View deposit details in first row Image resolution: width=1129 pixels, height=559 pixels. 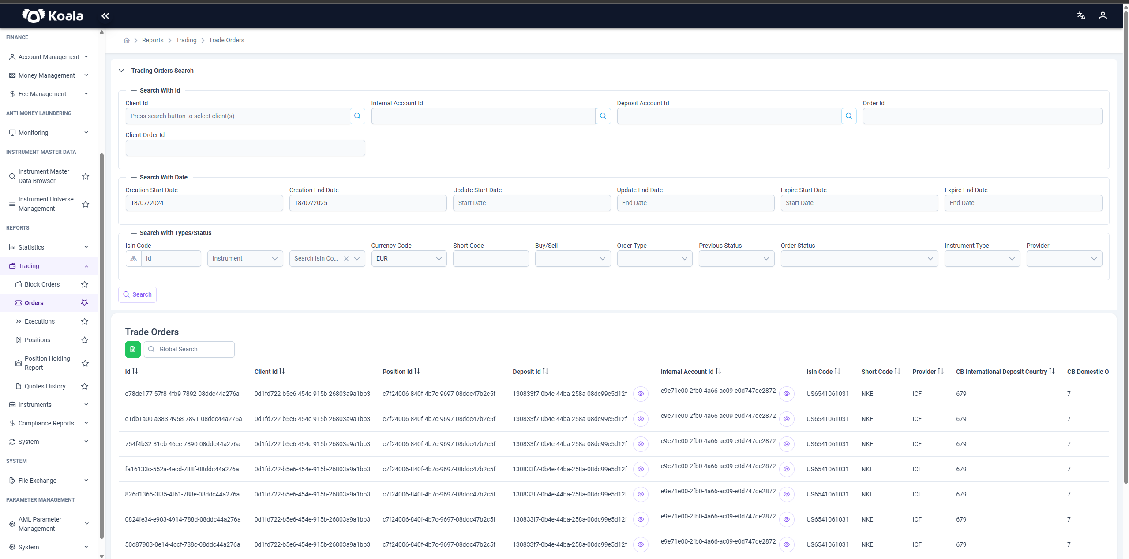(x=641, y=394)
